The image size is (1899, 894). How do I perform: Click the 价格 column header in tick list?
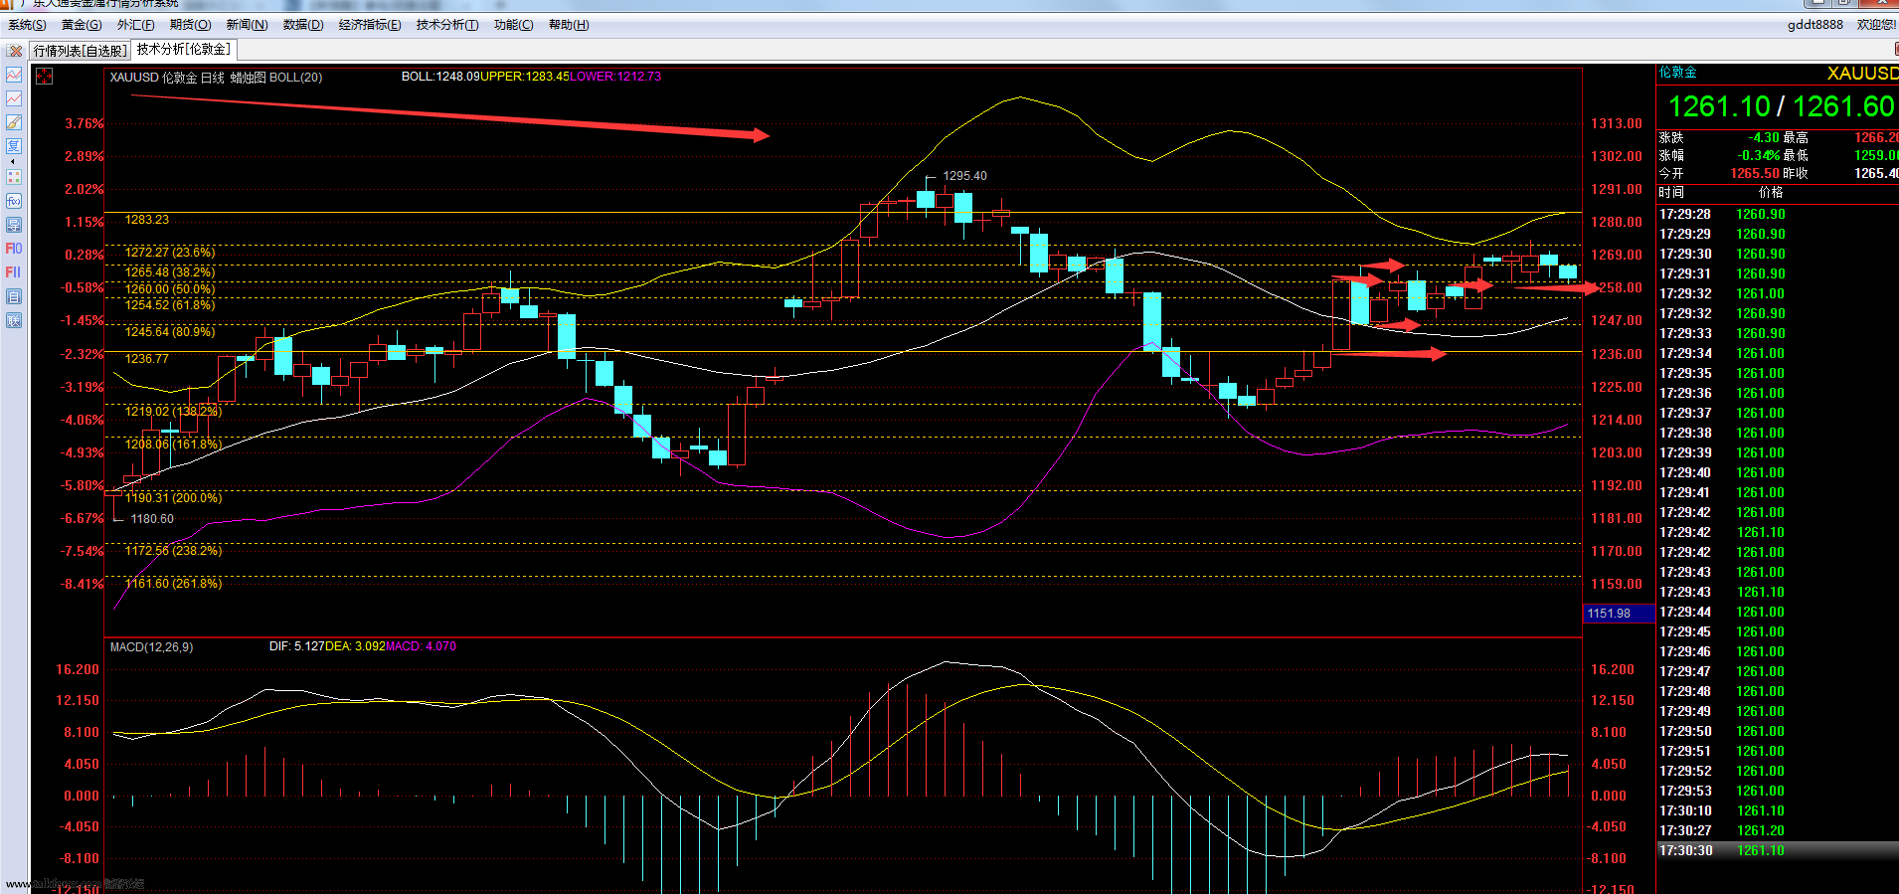[x=1771, y=193]
